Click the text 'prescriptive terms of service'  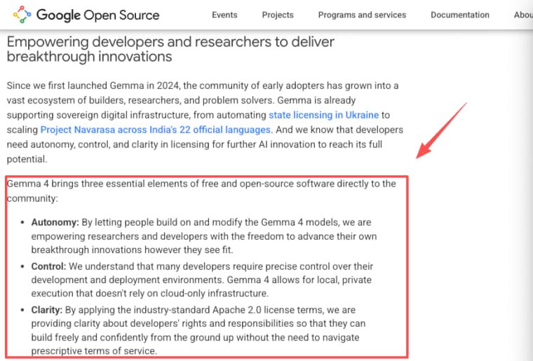[x=93, y=350]
